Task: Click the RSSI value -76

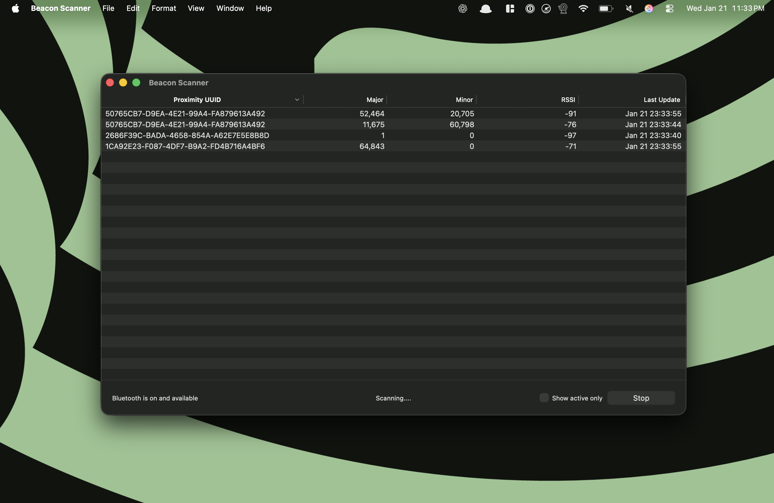Action: click(570, 124)
